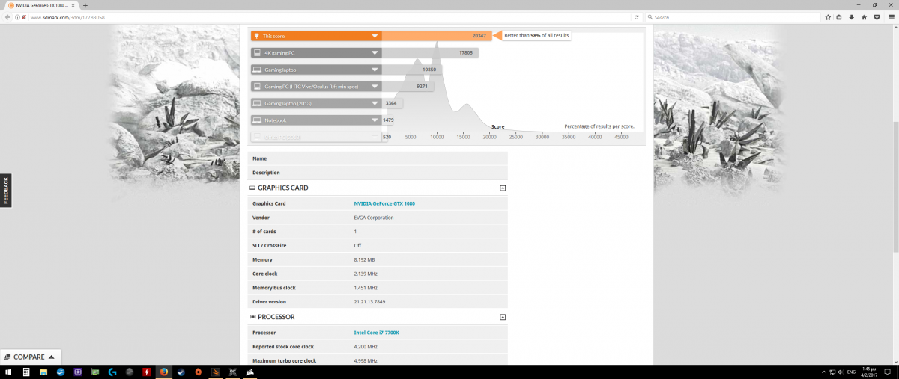Click the 1,451 MHz memory bus clock
Screen dimensions: 899x379
366,288
